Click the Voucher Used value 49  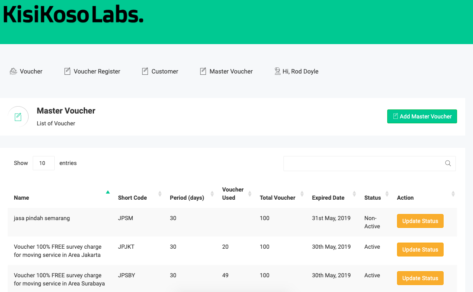225,275
